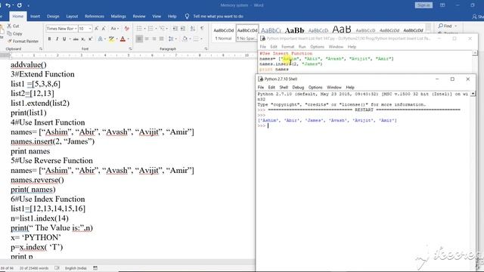Toggle superscript formatting

click(x=91, y=39)
